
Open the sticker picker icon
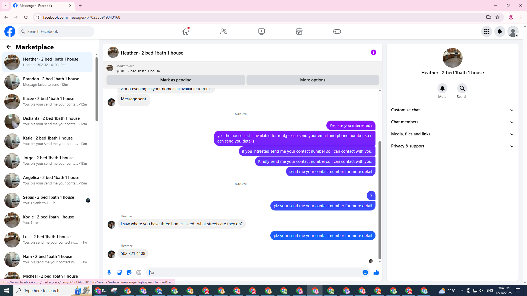coord(129,272)
